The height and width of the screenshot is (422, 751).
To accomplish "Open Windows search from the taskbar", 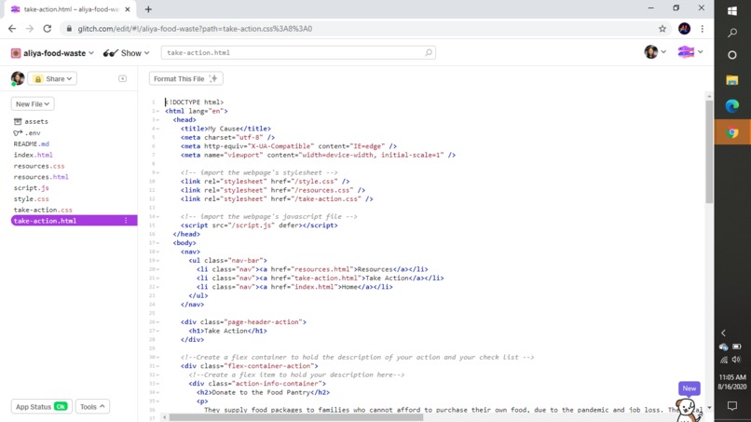I will (732, 33).
